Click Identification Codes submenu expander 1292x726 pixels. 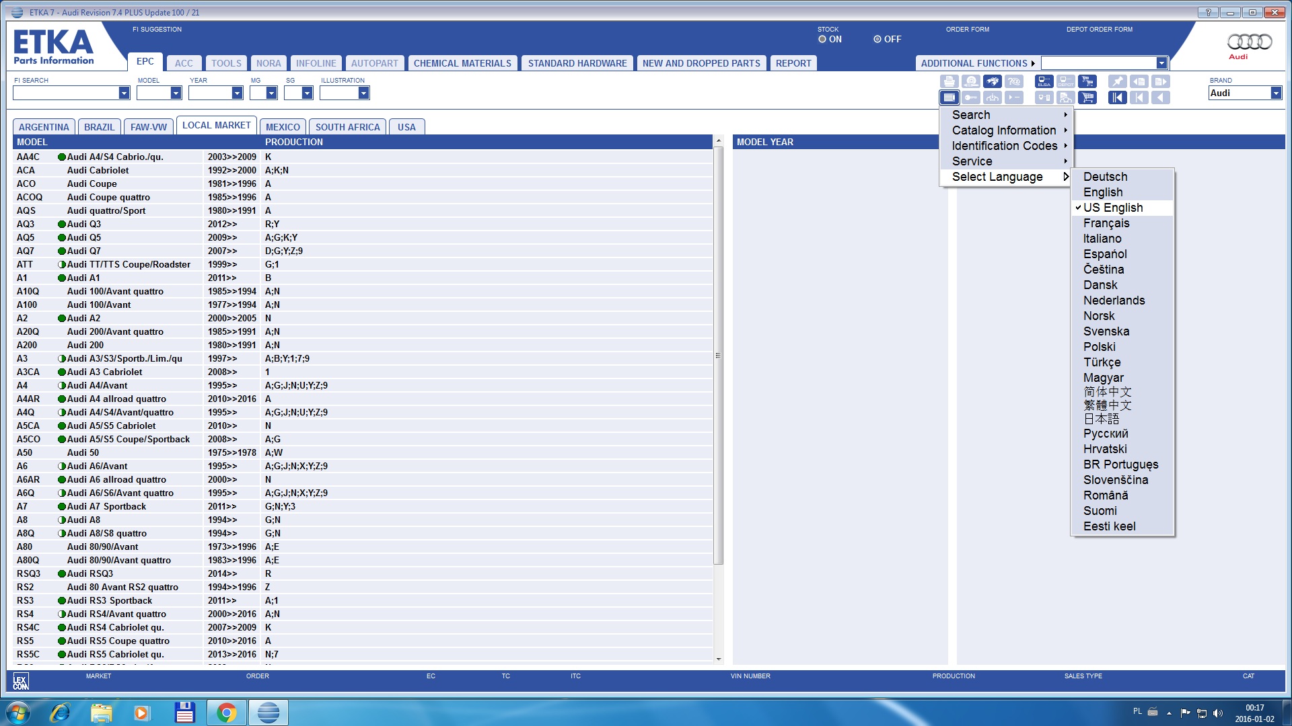(1065, 145)
